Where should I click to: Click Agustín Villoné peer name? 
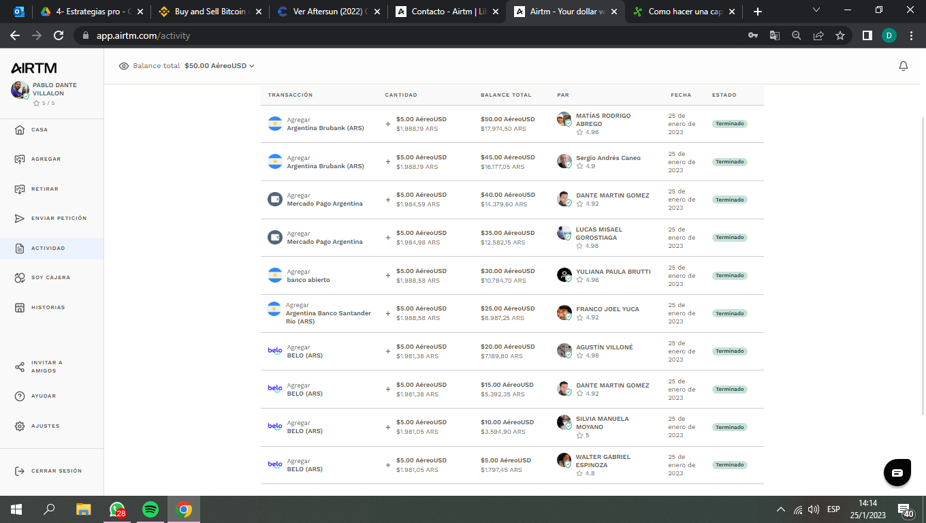click(x=605, y=347)
